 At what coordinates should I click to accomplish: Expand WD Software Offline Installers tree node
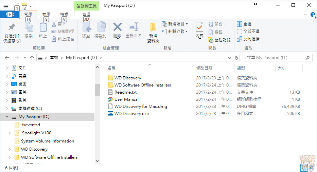coord(10,157)
